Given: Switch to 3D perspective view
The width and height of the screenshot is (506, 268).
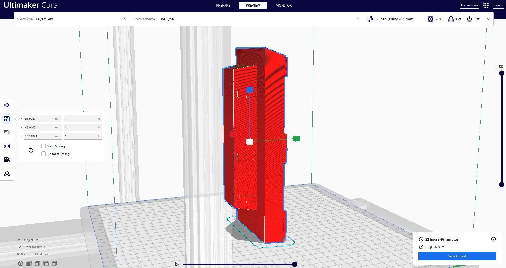Looking at the screenshot, I should tap(21, 264).
